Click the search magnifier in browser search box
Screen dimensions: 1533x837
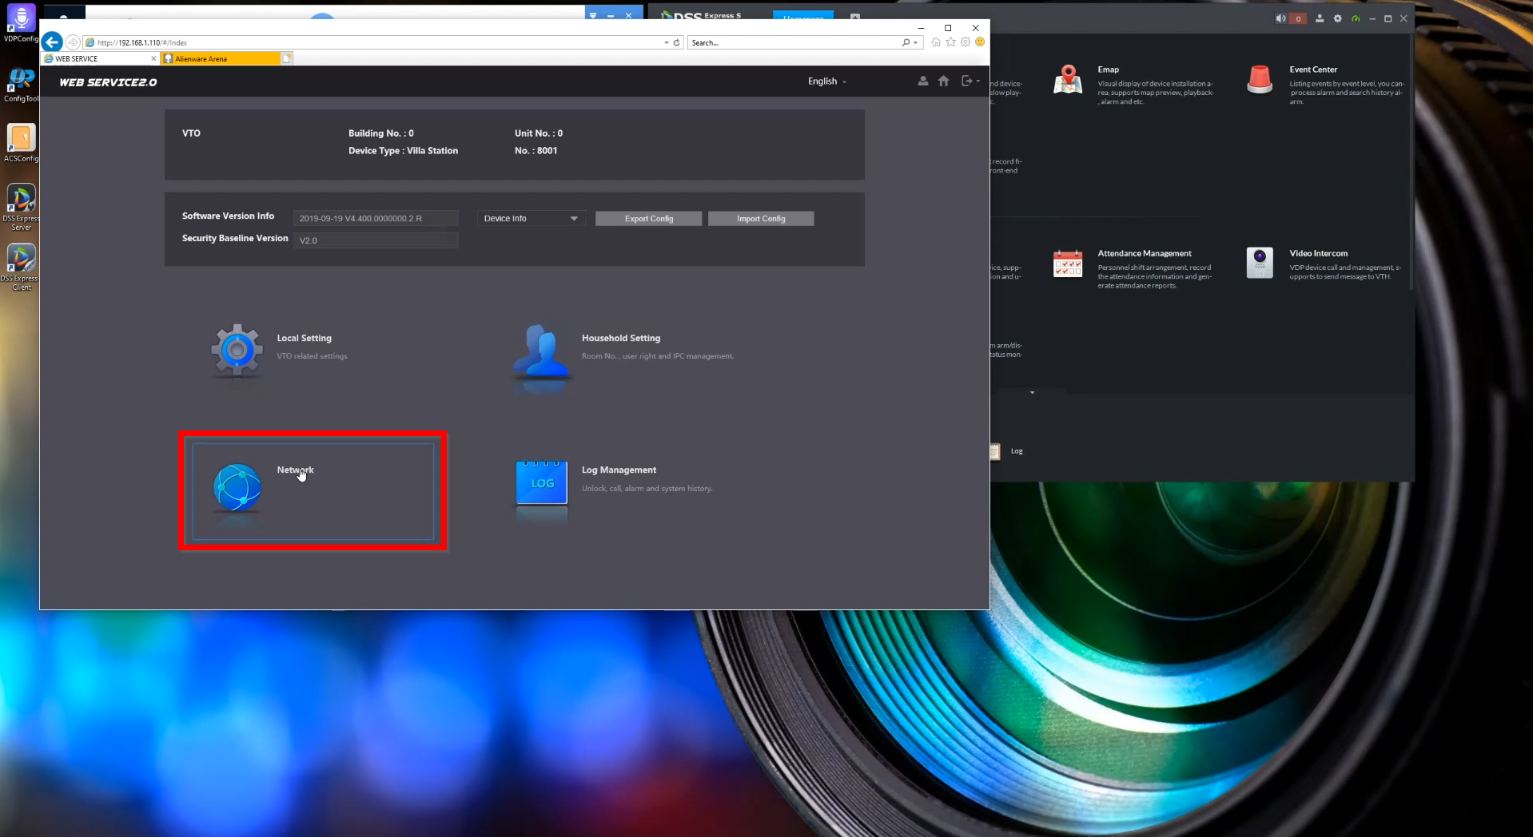point(906,42)
